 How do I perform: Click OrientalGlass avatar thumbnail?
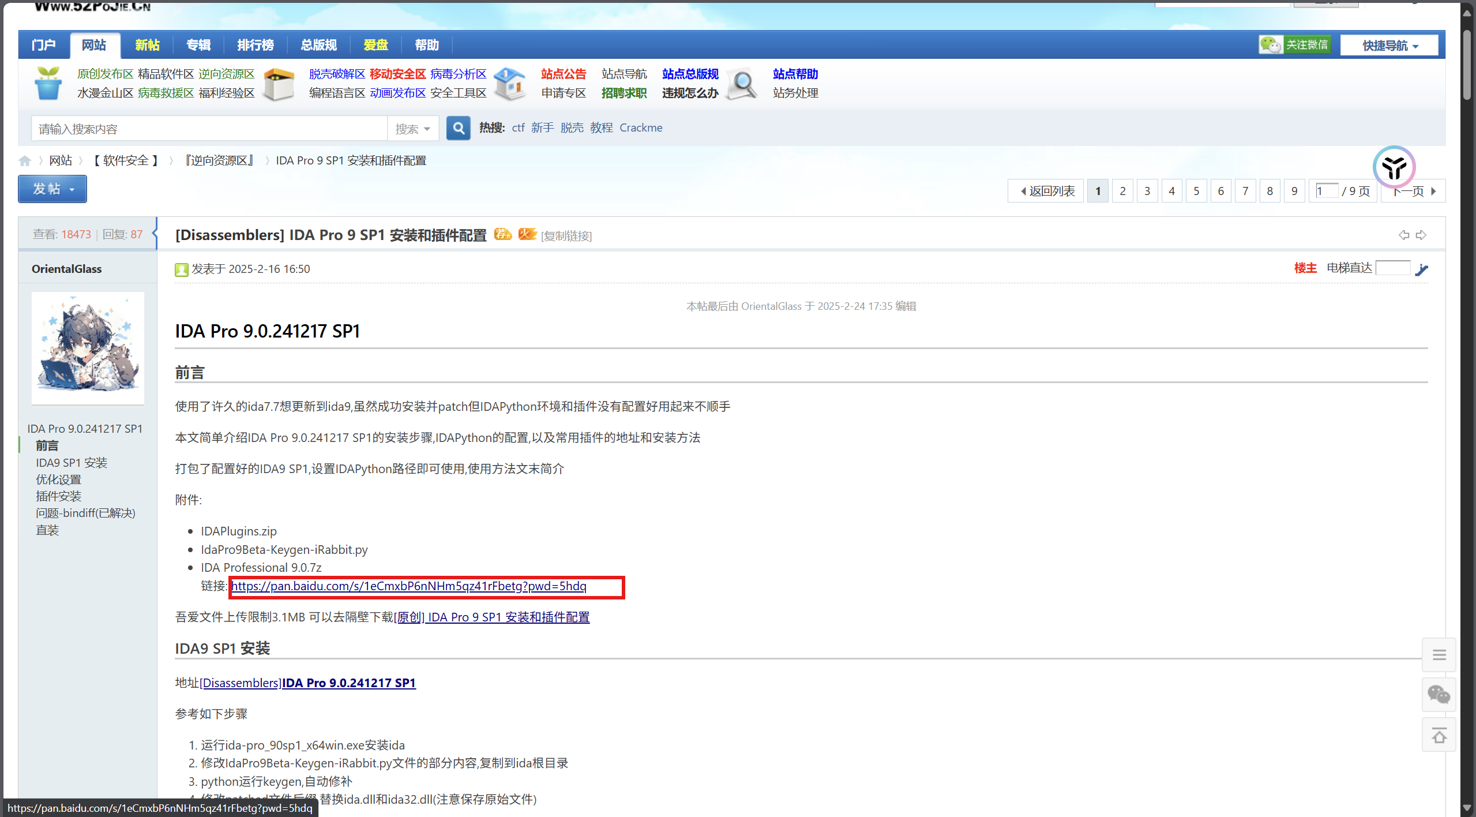click(x=88, y=348)
